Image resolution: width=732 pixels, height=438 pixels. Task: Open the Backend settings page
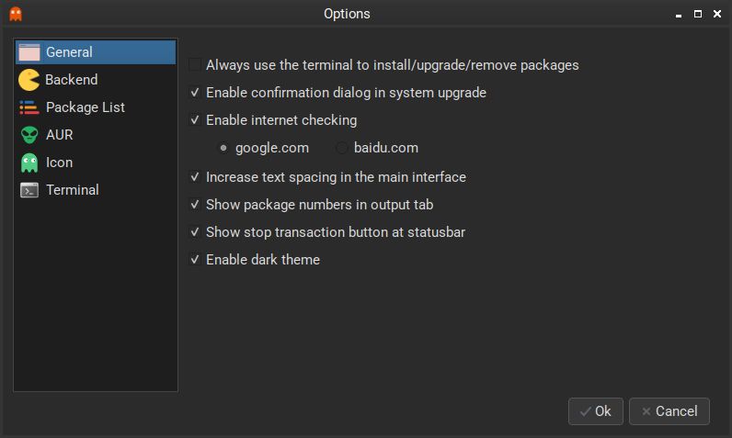(x=96, y=80)
